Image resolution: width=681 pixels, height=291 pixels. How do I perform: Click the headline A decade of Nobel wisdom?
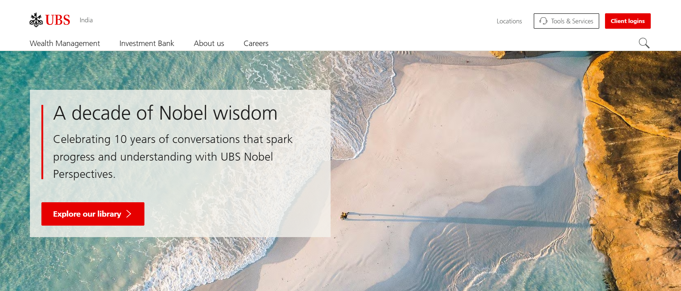165,113
